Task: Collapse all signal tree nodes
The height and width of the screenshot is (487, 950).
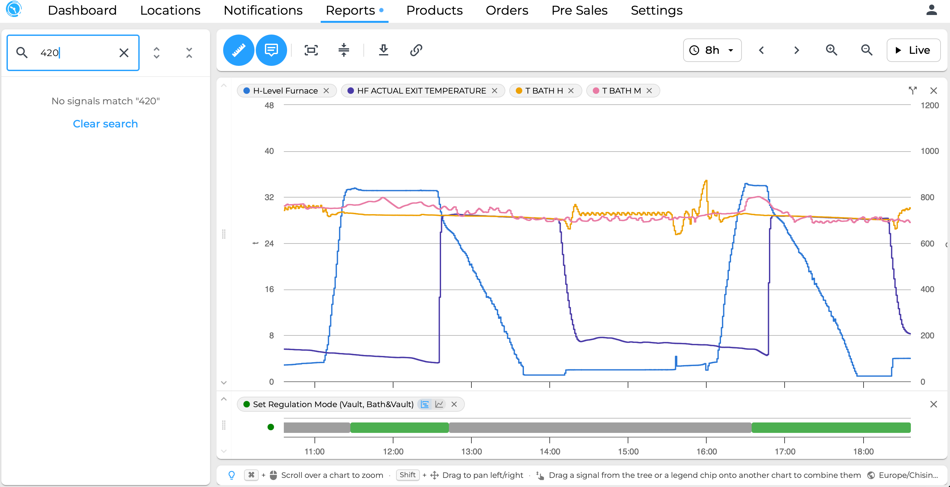Action: (x=189, y=53)
